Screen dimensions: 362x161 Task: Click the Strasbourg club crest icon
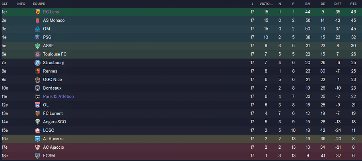point(37,63)
